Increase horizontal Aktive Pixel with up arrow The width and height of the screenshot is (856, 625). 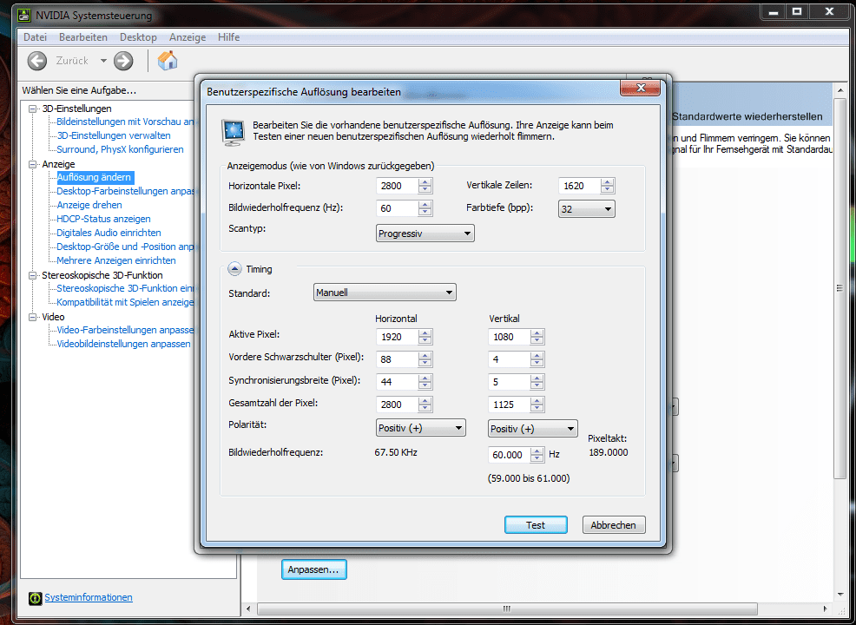[x=425, y=333]
